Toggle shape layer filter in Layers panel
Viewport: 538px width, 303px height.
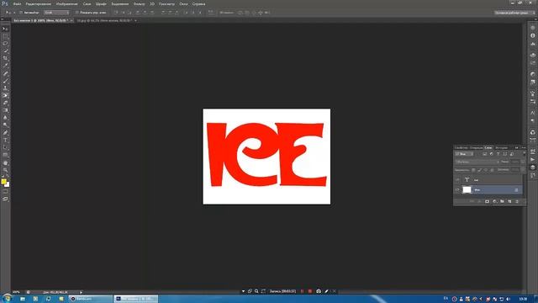tap(504, 154)
